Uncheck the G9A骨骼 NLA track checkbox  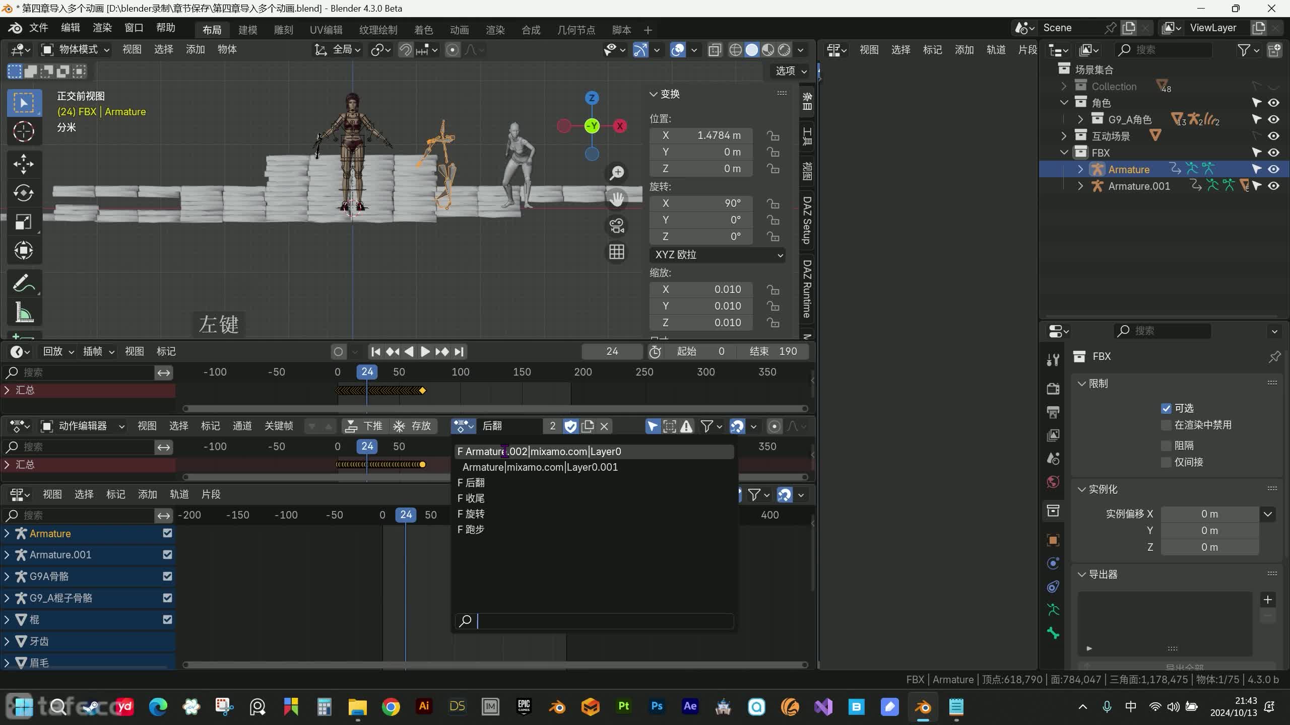tap(167, 576)
